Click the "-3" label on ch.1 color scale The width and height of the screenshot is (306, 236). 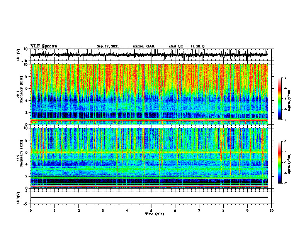click(285, 78)
